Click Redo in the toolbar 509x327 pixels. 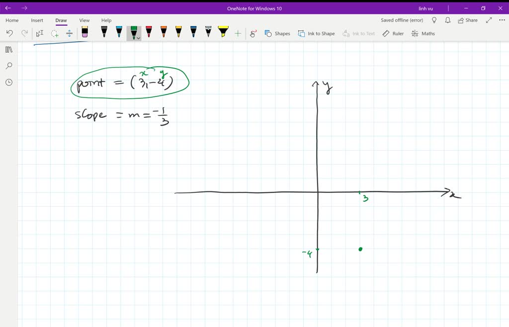[x=24, y=33]
